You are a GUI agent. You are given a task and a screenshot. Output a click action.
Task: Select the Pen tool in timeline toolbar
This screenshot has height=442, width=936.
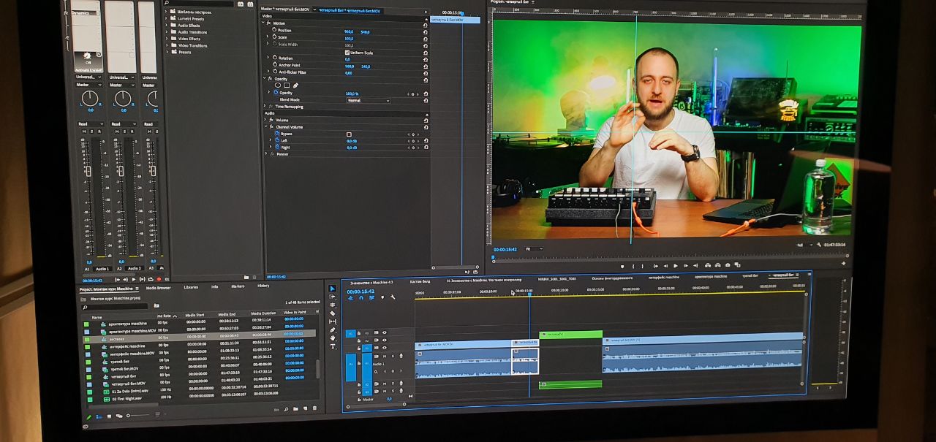point(332,330)
